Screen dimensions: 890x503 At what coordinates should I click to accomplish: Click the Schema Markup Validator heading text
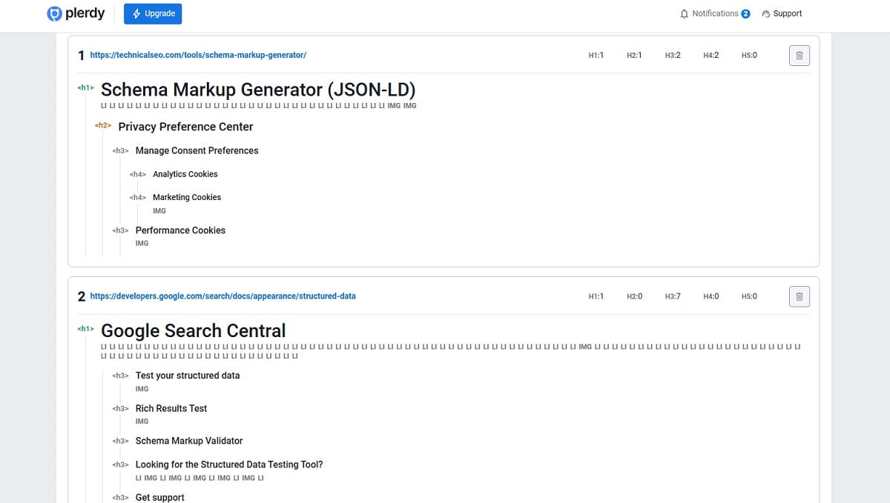tap(189, 441)
